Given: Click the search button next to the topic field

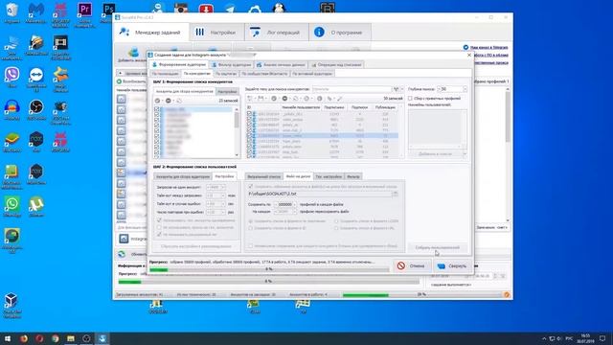Looking at the screenshot, I should click(x=396, y=89).
